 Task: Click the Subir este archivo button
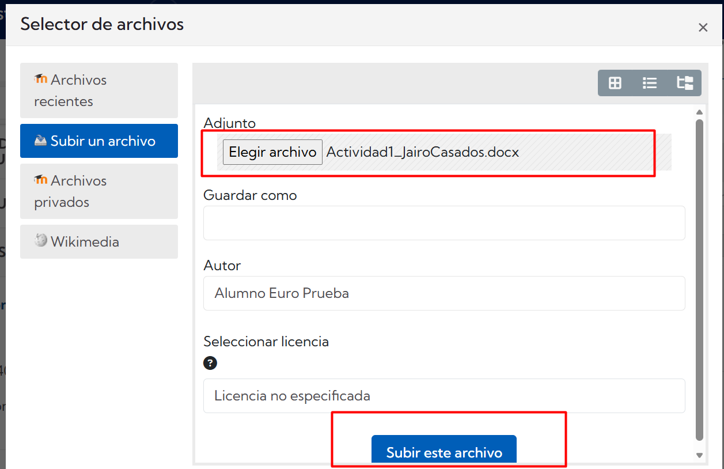(444, 452)
